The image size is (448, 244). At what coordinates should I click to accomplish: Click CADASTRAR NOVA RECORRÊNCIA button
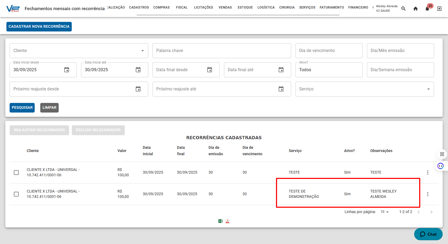point(39,27)
